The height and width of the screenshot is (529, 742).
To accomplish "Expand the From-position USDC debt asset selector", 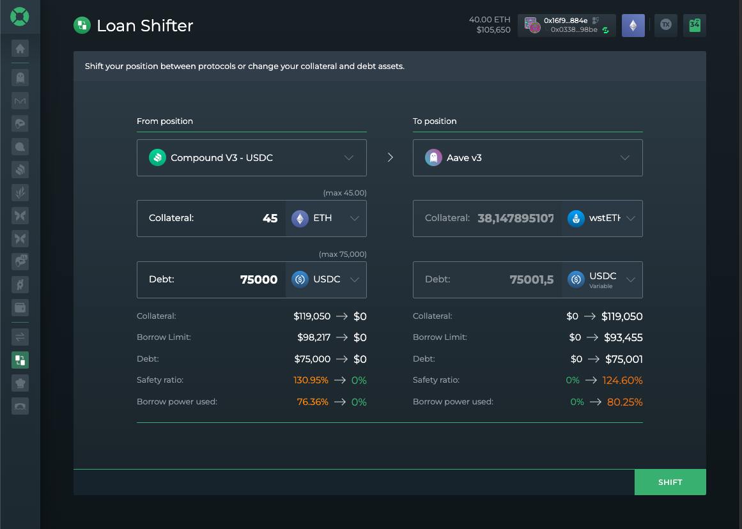I will pos(325,280).
